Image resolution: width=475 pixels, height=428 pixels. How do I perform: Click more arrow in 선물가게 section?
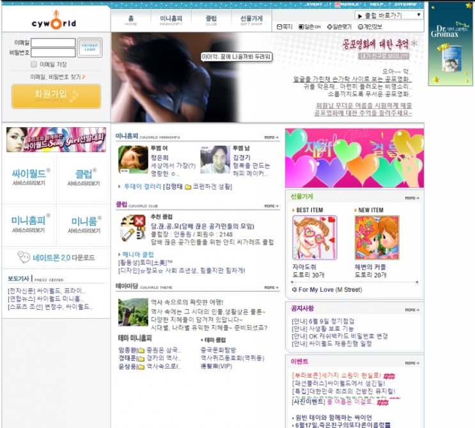[412, 198]
